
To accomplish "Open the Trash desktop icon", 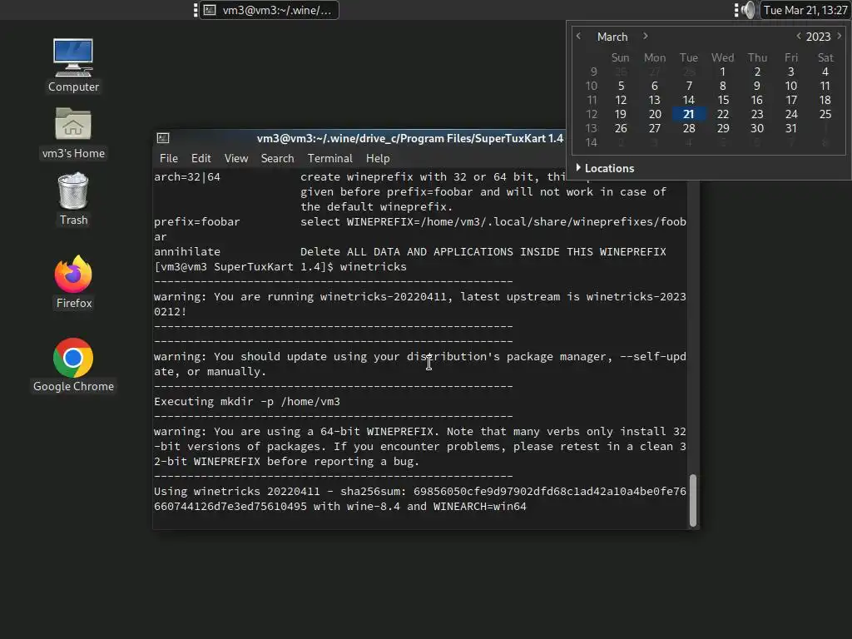I will click(73, 199).
